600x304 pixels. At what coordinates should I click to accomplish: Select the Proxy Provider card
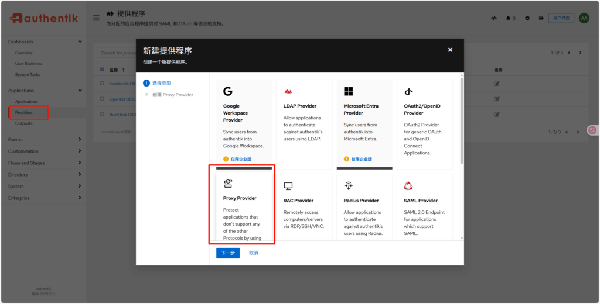tap(244, 206)
